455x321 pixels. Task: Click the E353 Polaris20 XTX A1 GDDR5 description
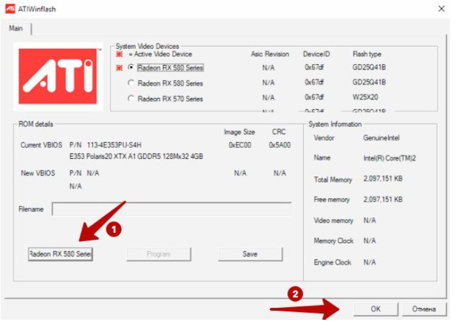point(136,156)
